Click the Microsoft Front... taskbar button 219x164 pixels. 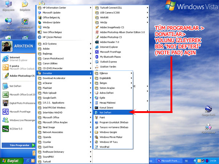point(169,161)
